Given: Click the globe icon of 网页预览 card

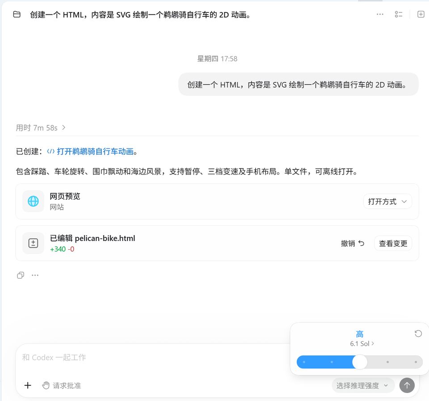Looking at the screenshot, I should coord(33,201).
